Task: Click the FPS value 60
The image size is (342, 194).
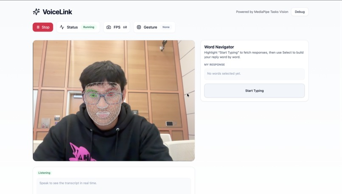Action: click(125, 27)
